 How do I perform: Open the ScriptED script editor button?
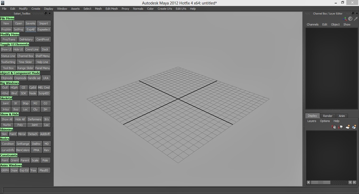(x=44, y=93)
